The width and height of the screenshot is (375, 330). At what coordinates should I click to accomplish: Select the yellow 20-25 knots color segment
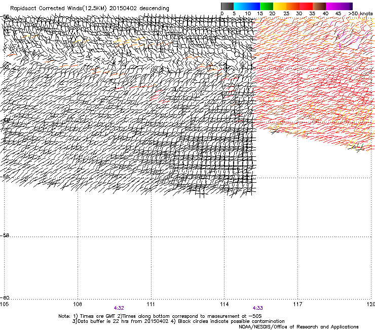280,6
